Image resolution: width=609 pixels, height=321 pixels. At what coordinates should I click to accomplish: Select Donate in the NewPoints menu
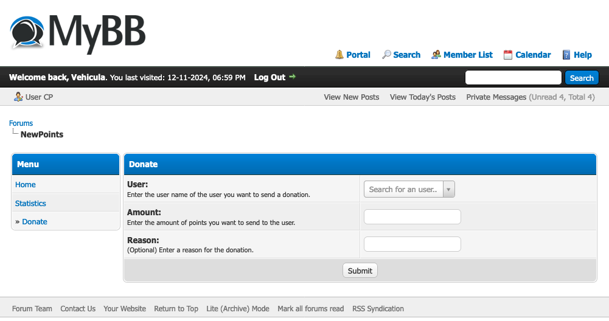click(35, 222)
